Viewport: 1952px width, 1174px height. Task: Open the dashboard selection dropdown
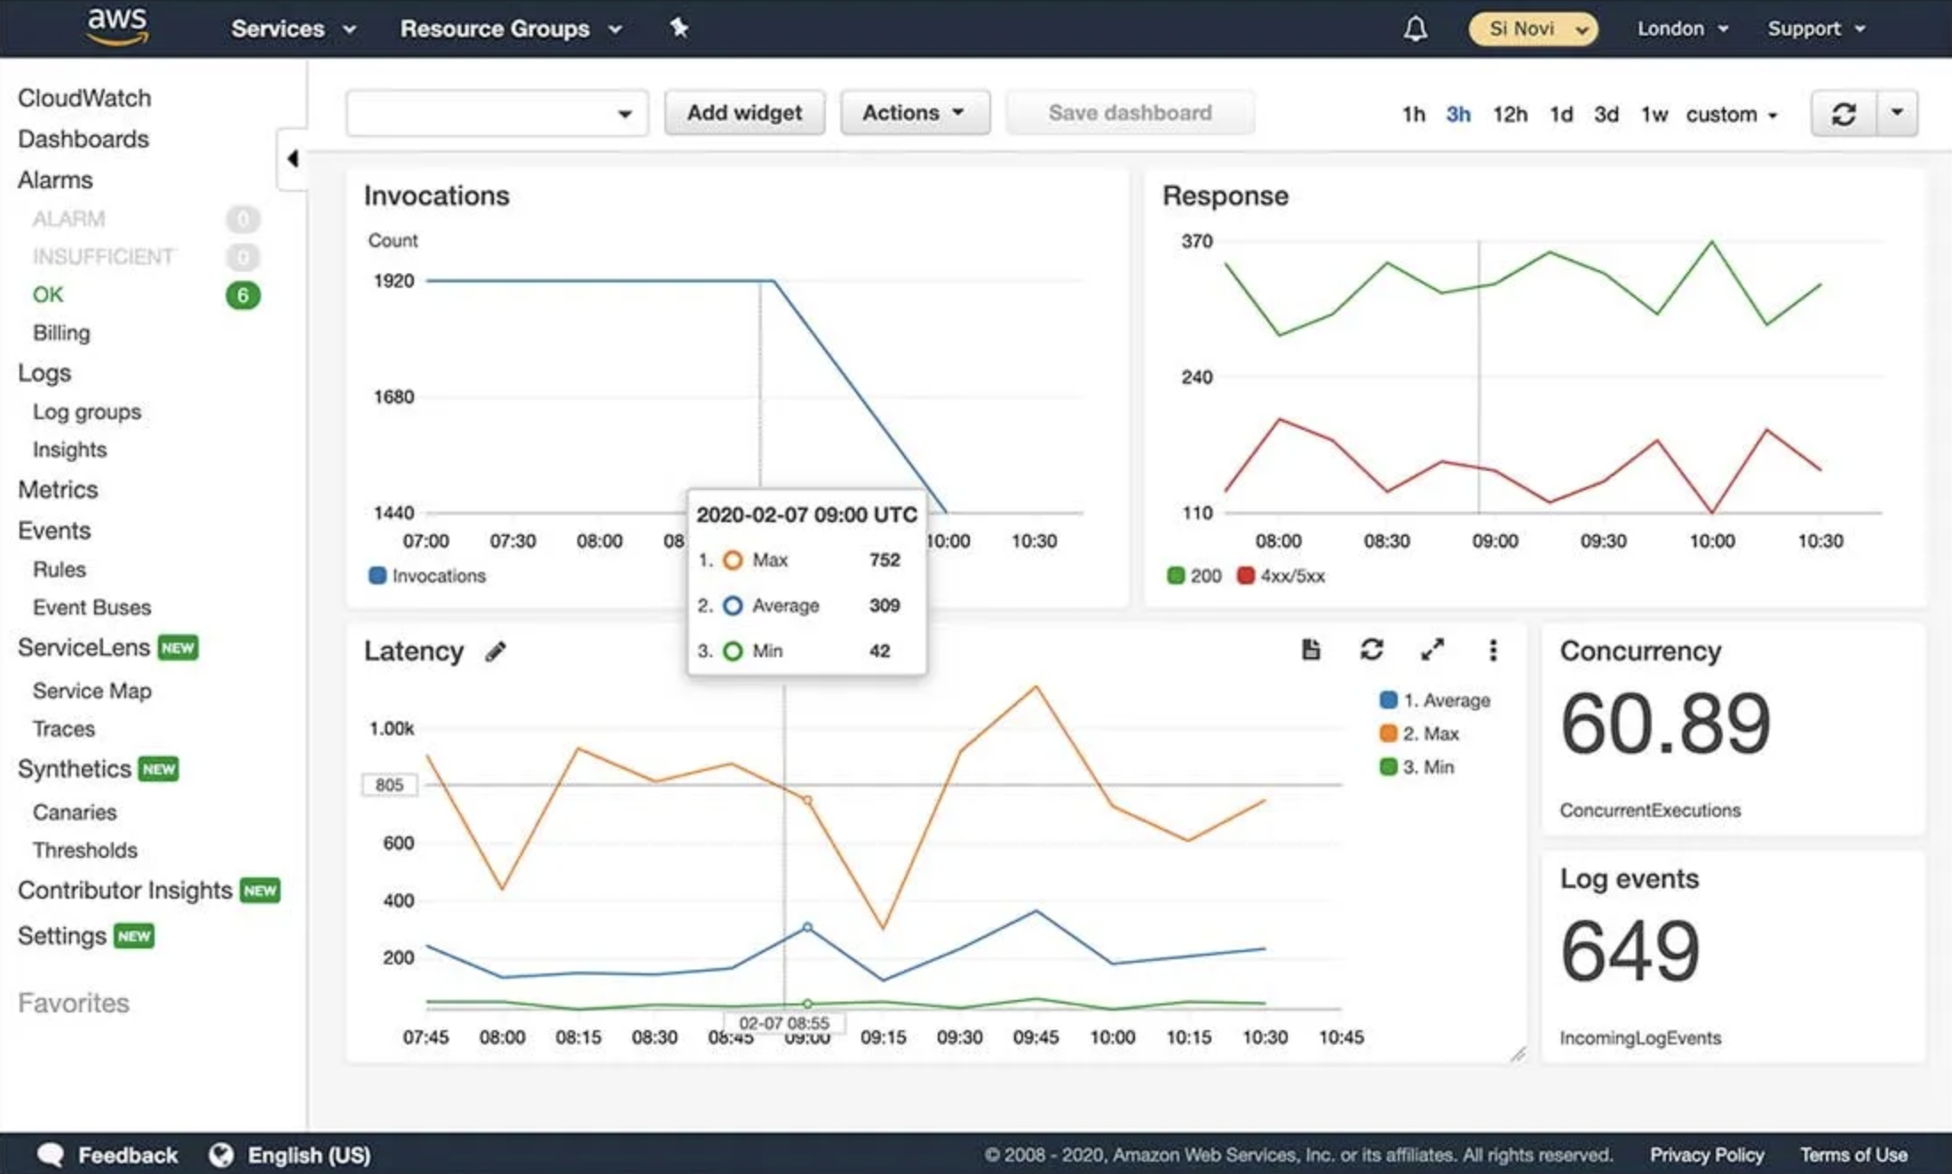point(496,114)
